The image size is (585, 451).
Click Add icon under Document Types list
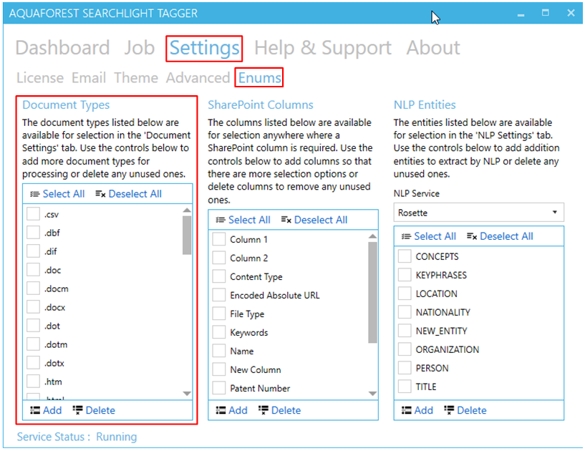coord(35,410)
